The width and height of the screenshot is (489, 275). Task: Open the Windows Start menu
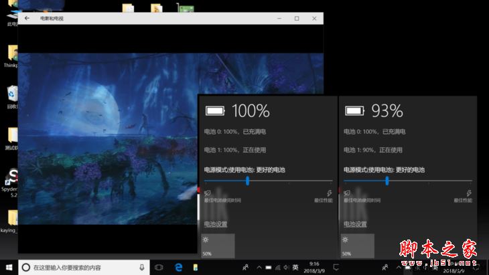(9, 268)
